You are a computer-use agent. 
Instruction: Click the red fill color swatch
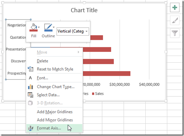tap(33, 31)
